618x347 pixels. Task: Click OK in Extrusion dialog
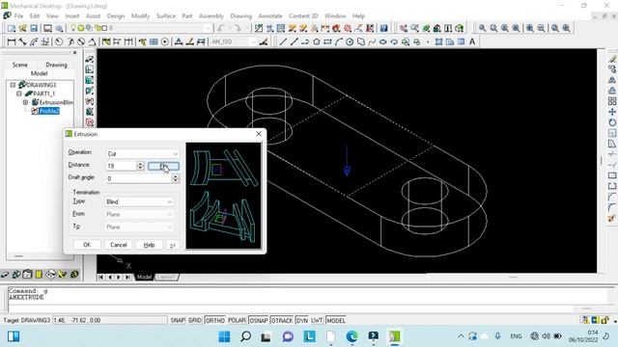pos(87,245)
